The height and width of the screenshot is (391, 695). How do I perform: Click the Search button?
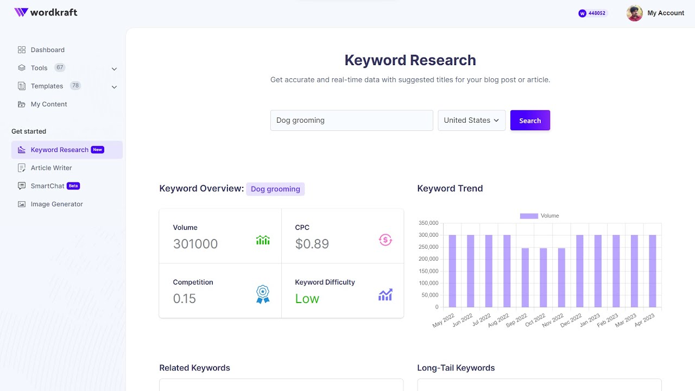(530, 120)
